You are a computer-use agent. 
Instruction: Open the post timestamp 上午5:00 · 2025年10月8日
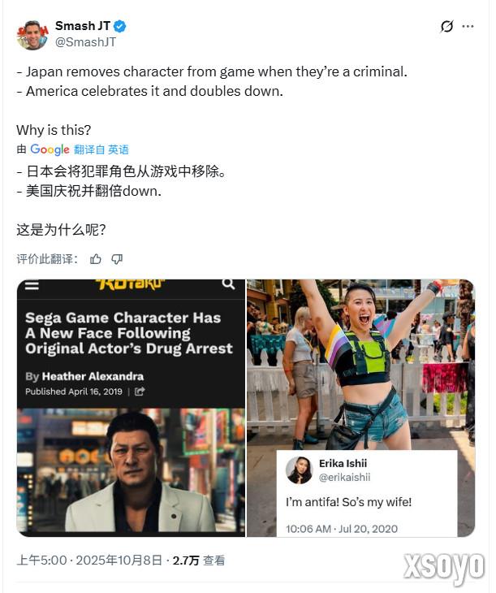(89, 560)
